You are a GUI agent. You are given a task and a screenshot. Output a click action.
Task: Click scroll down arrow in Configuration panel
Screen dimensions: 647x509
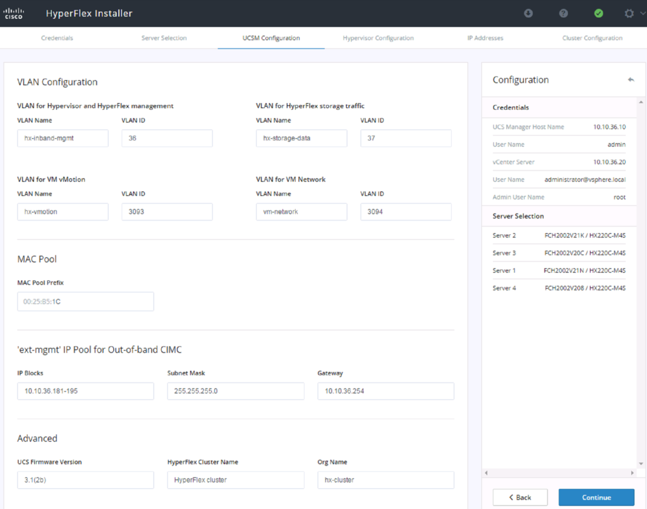click(641, 464)
